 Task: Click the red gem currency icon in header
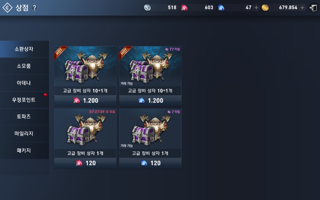184,8
